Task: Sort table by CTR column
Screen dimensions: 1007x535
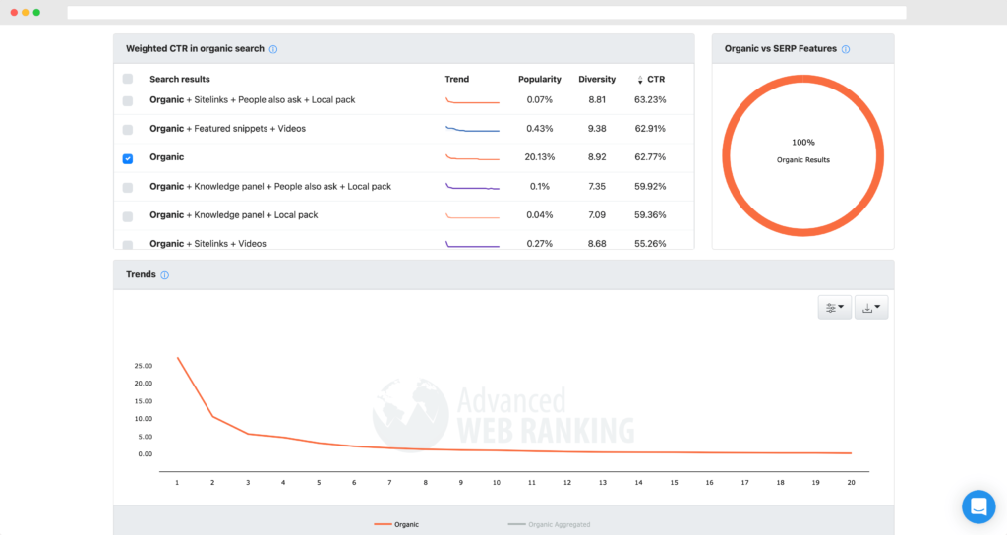Action: click(651, 79)
